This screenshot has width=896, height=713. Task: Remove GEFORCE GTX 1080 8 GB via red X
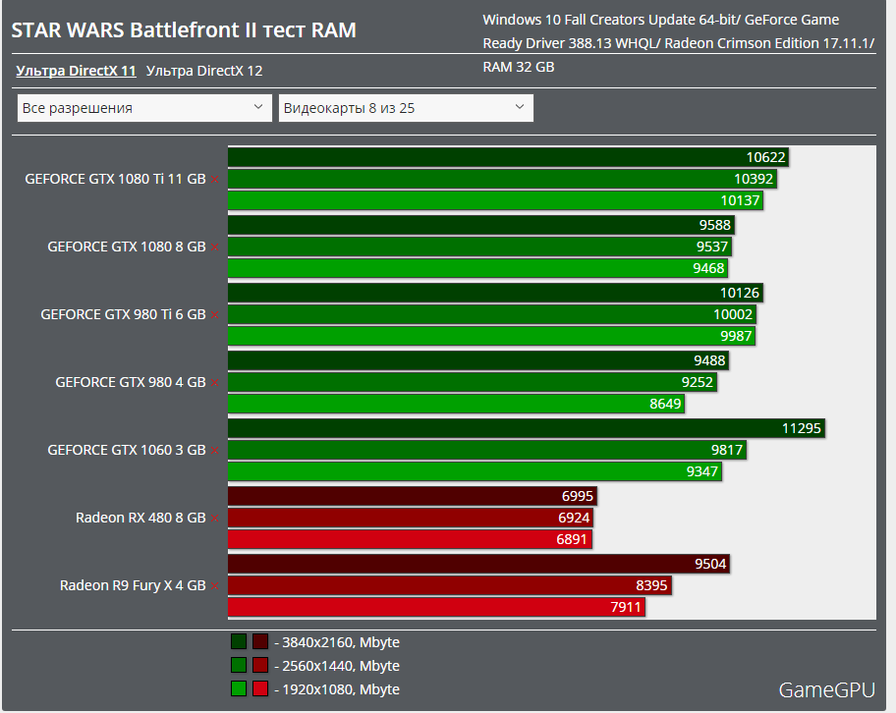coord(215,247)
